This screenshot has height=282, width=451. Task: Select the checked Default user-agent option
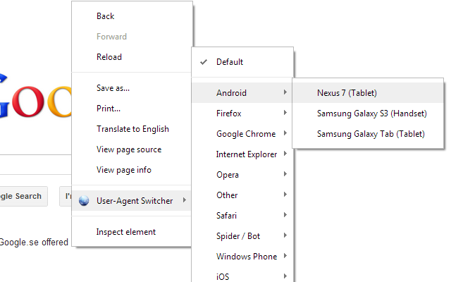click(x=230, y=62)
